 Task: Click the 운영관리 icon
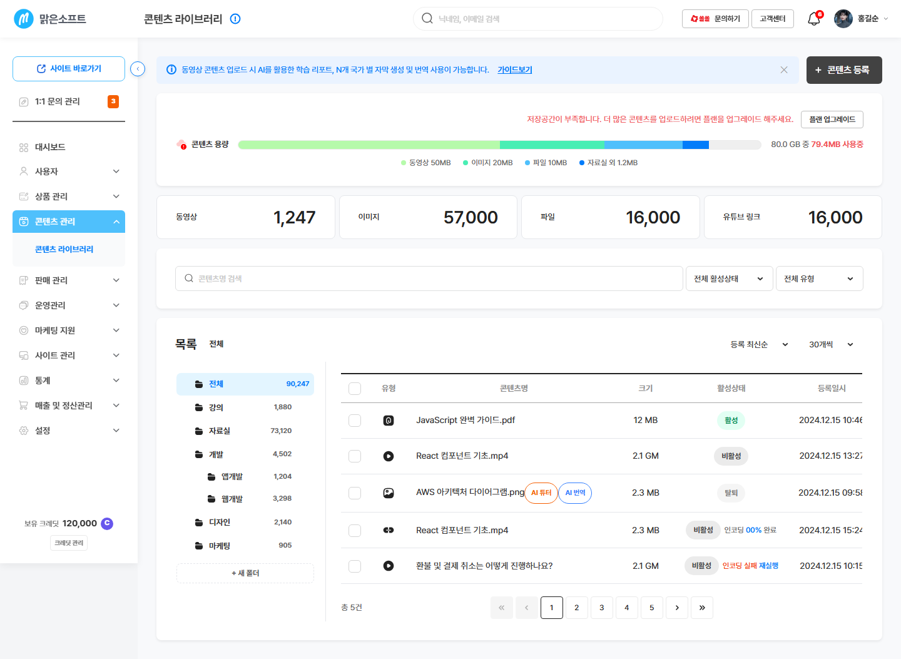(x=24, y=305)
